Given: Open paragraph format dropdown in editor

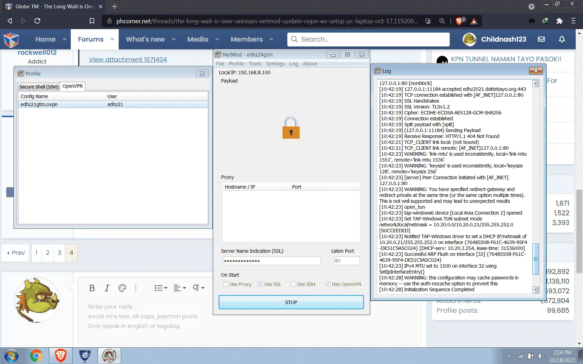Looking at the screenshot, I should pyautogui.click(x=199, y=288).
